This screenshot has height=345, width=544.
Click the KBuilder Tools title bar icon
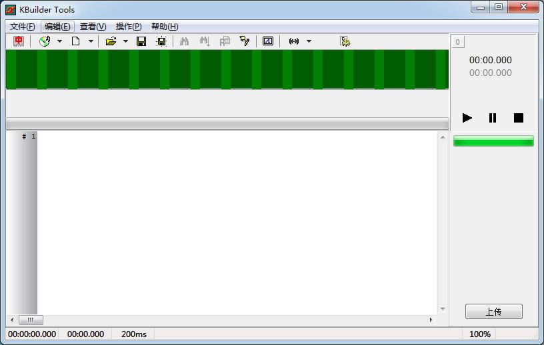(11, 10)
